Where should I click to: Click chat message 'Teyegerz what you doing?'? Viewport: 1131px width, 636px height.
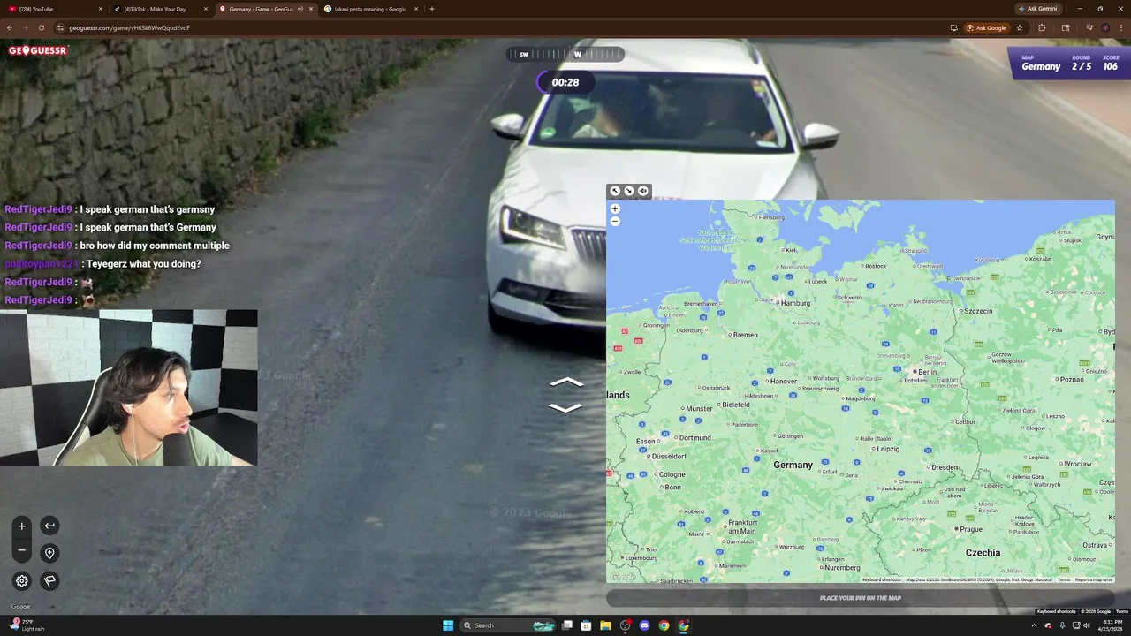pyautogui.click(x=143, y=264)
